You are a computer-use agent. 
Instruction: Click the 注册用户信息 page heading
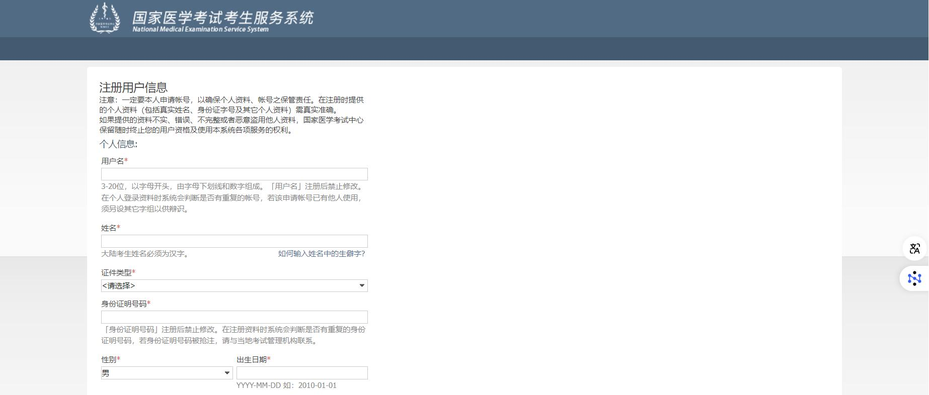[x=133, y=87]
